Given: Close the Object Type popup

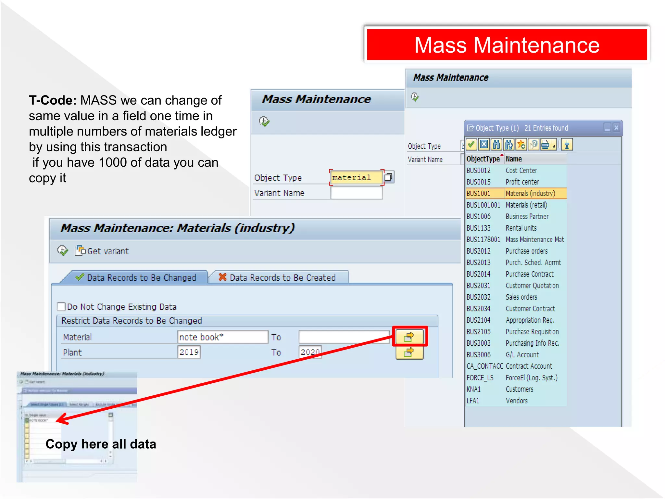Looking at the screenshot, I should click(616, 128).
